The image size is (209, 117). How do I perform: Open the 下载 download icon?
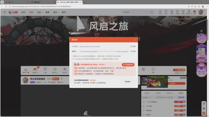172,12
